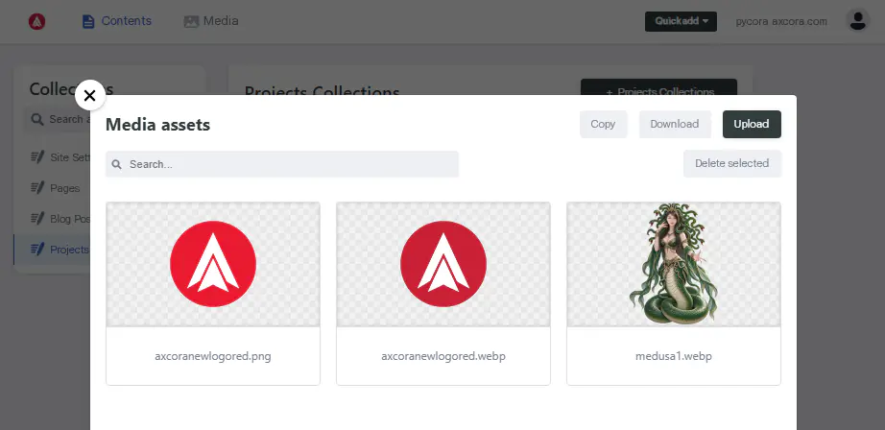Close the Media assets dialog
The height and width of the screenshot is (430, 885).
[89, 95]
